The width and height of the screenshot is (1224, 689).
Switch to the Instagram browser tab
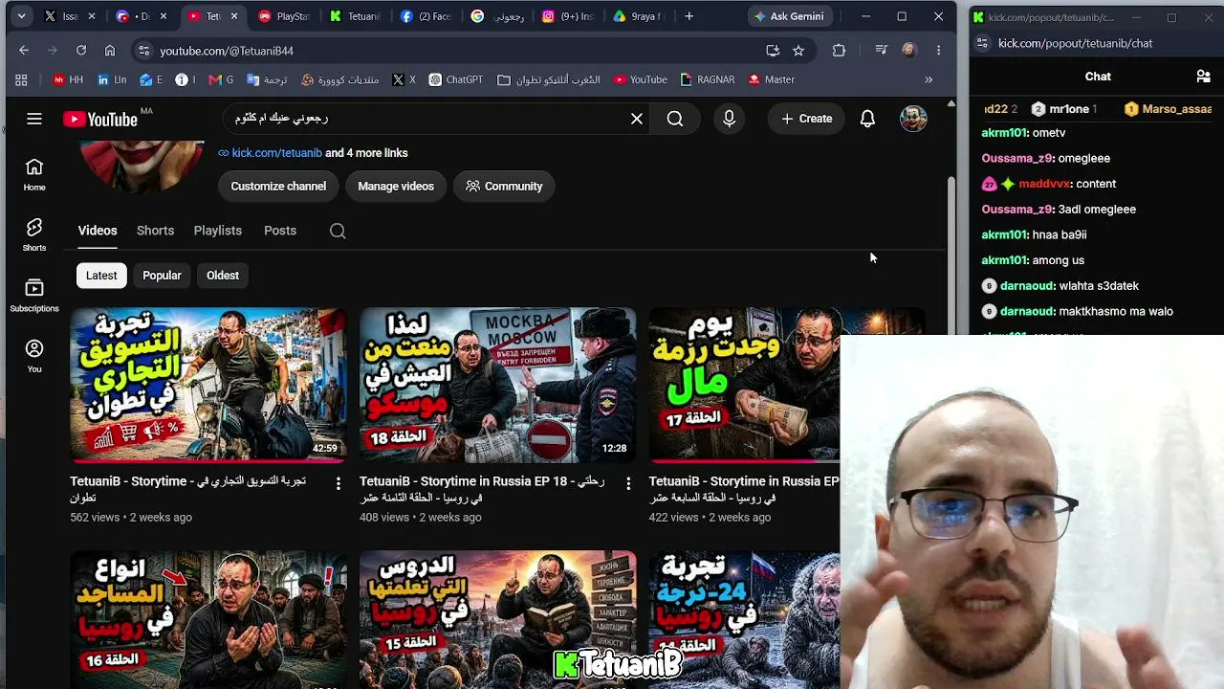click(569, 16)
